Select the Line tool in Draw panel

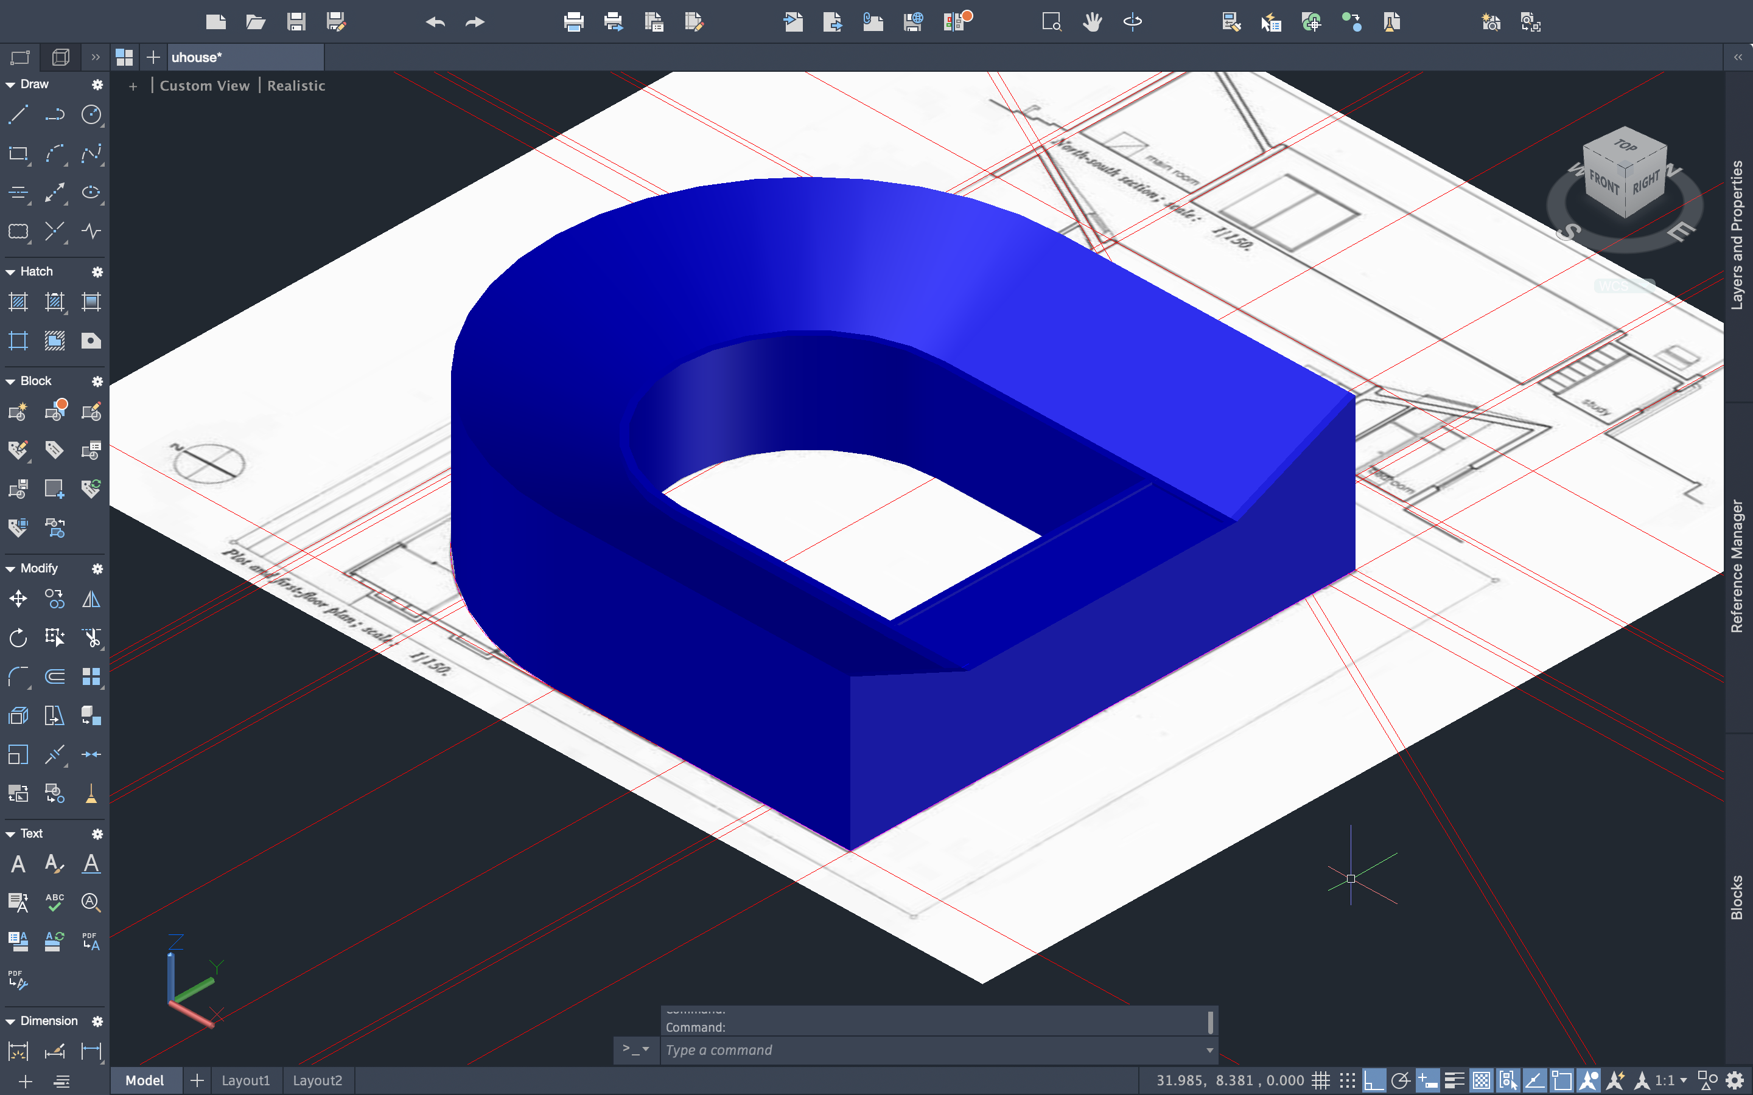18,114
